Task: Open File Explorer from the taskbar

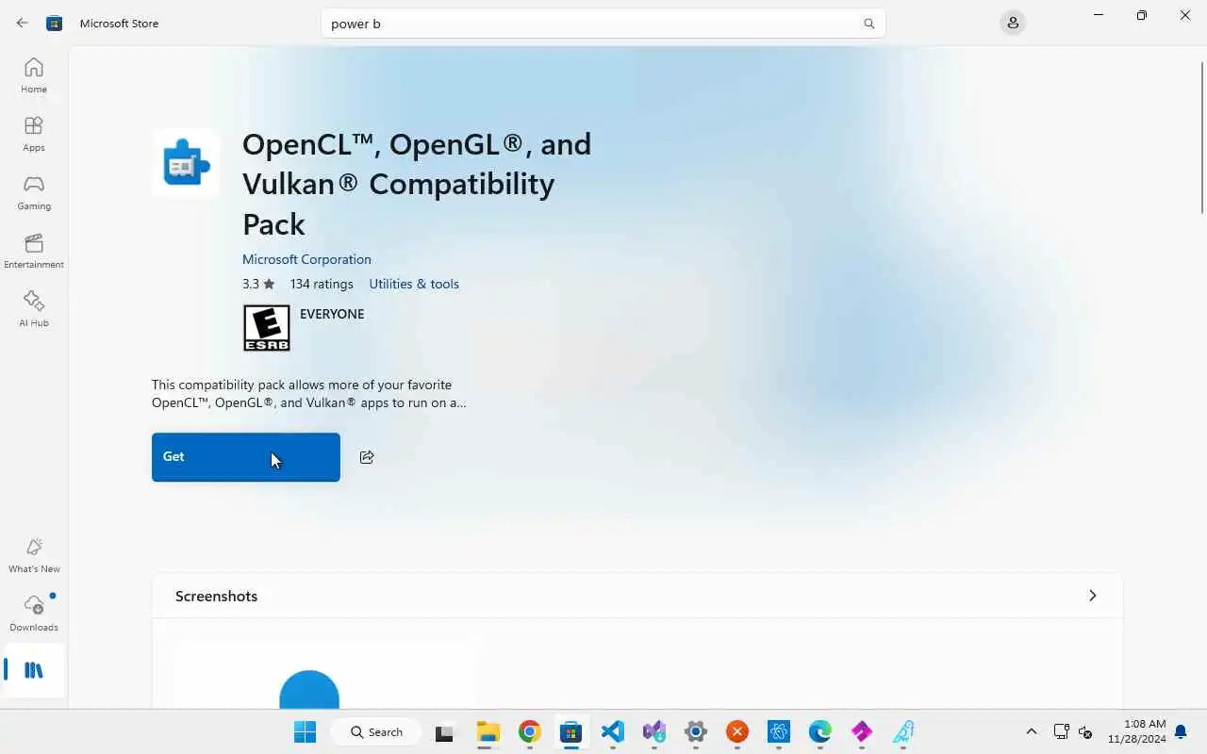Action: pyautogui.click(x=488, y=731)
